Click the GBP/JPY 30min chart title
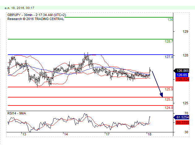Screen dimensions: 195x145 (37, 15)
